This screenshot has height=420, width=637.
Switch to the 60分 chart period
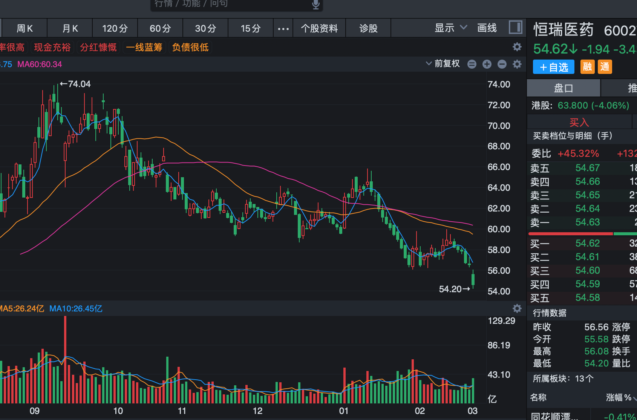[160, 29]
